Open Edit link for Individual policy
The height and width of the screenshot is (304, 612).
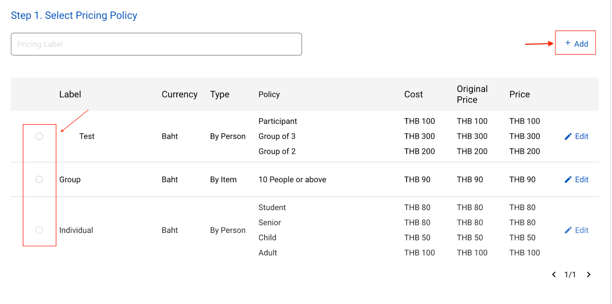click(581, 230)
